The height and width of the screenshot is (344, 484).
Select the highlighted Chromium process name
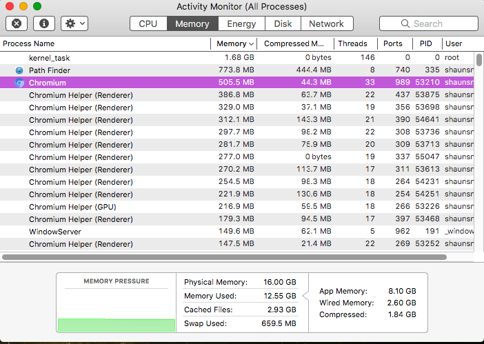coord(47,83)
